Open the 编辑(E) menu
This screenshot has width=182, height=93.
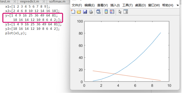click(x=89, y=5)
